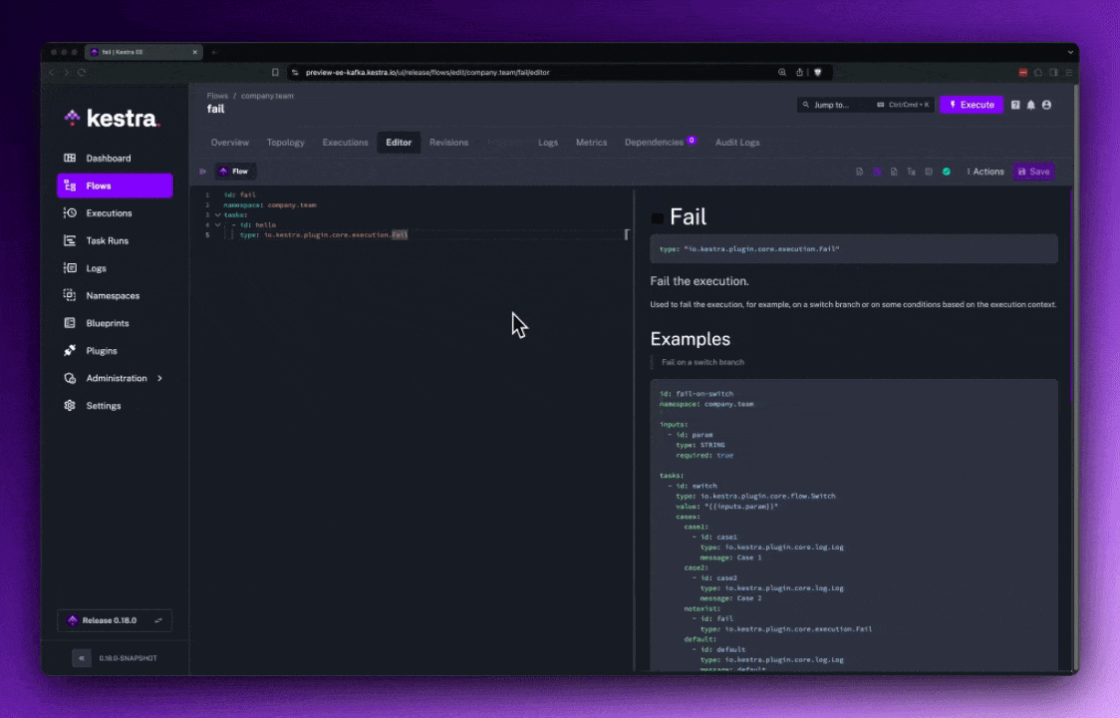Click the notifications bell icon

tap(1031, 105)
